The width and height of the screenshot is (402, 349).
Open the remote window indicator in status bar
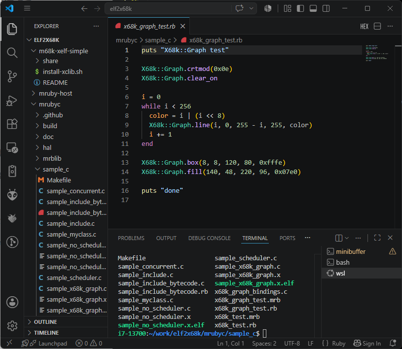tap(9, 343)
